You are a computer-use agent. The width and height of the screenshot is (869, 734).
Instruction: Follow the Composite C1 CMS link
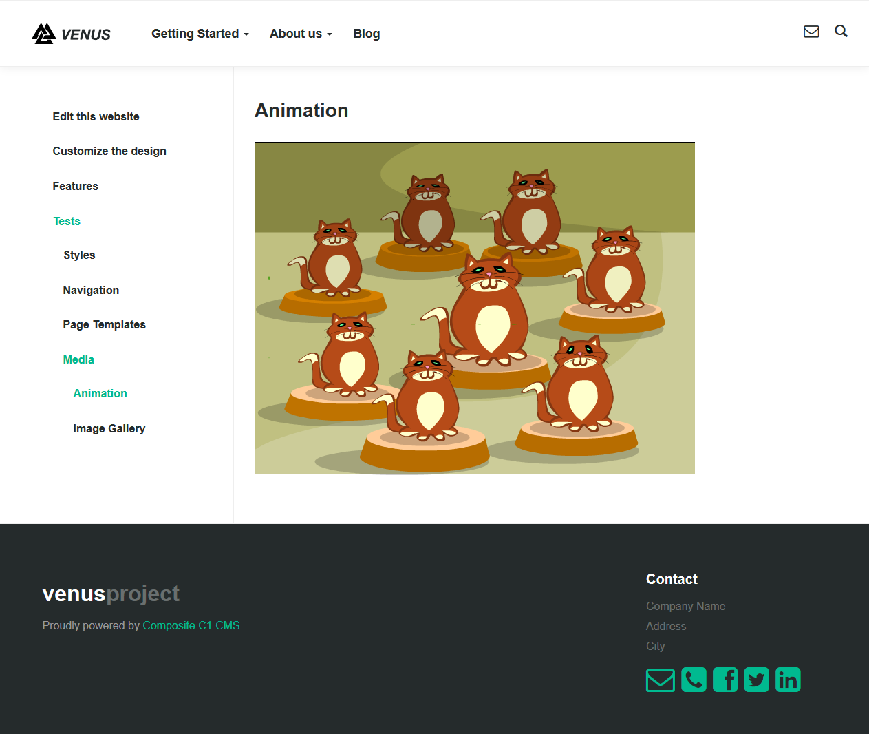[191, 625]
